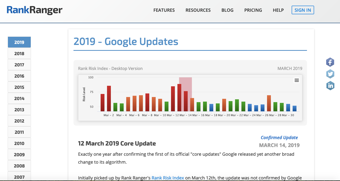Screen dimensions: 340x181
Task: Select the 2012 year tab
Action: (x=19, y=121)
